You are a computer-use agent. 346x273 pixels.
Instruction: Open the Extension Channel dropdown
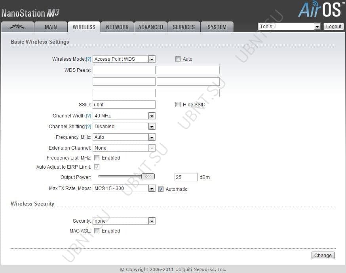pos(124,148)
